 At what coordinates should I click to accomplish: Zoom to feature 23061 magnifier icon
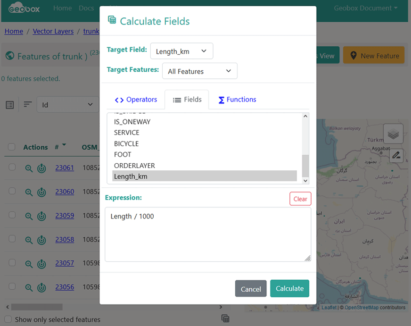coord(29,167)
